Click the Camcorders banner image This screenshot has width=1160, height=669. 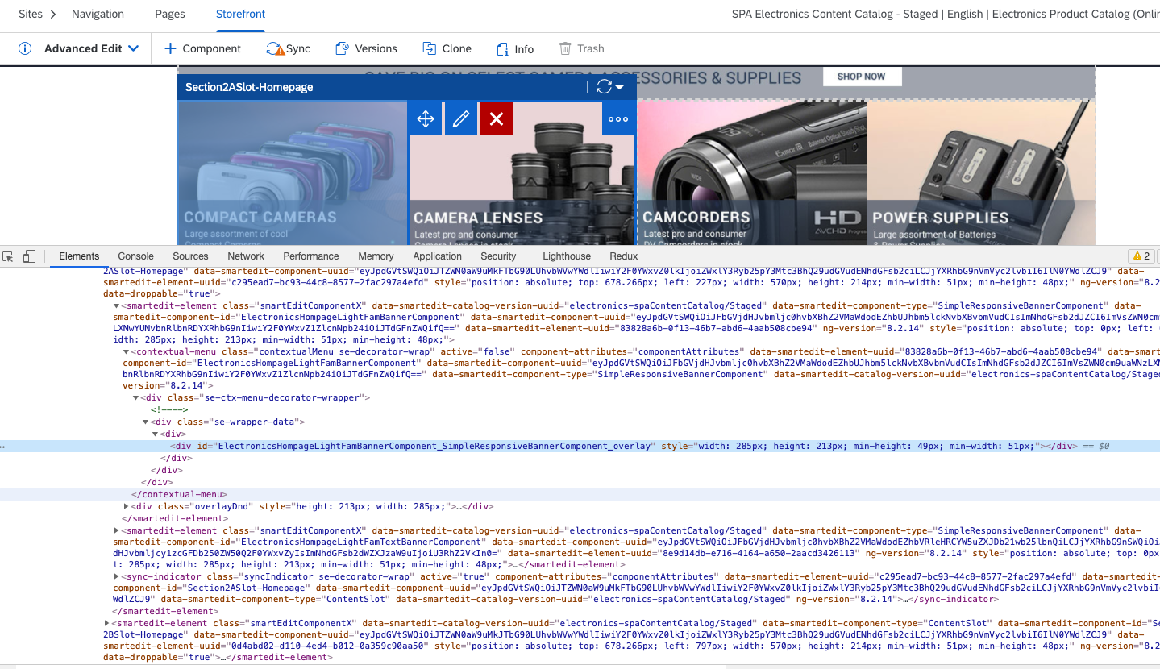[x=751, y=172]
